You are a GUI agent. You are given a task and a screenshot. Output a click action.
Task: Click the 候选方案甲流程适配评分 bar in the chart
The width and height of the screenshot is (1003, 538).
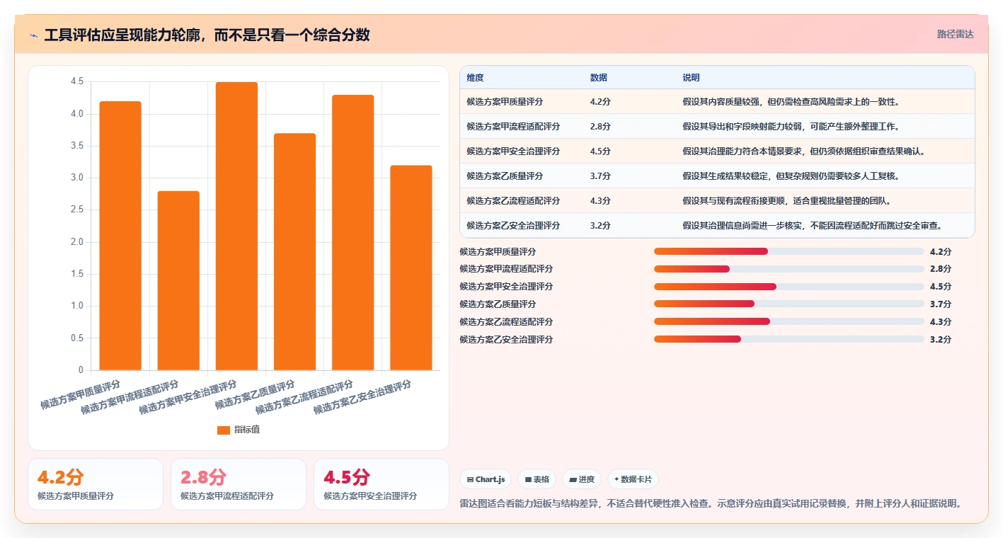(x=178, y=280)
